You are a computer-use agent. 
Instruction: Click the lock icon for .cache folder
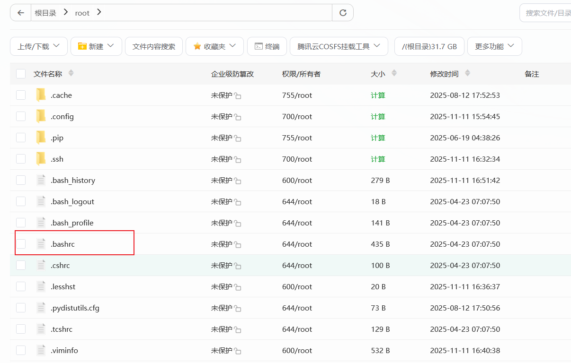click(238, 96)
